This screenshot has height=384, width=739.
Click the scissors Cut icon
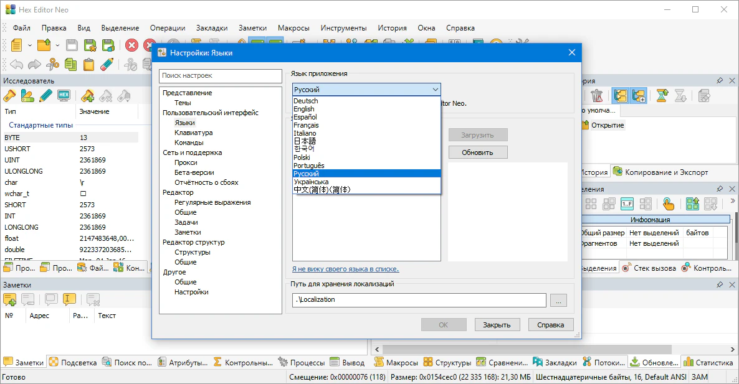tap(52, 63)
